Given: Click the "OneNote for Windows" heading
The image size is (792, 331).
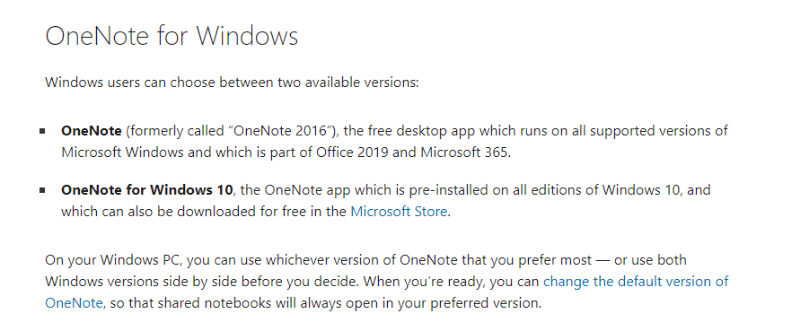Looking at the screenshot, I should (x=172, y=36).
